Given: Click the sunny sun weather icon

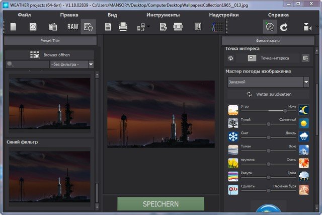Looking at the screenshot, I should tap(303, 123).
